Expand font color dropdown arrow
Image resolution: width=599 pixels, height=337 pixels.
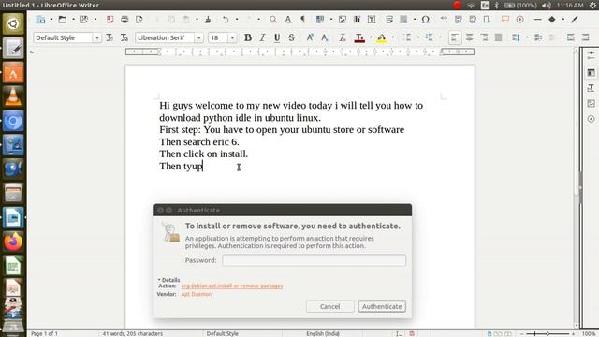371,37
